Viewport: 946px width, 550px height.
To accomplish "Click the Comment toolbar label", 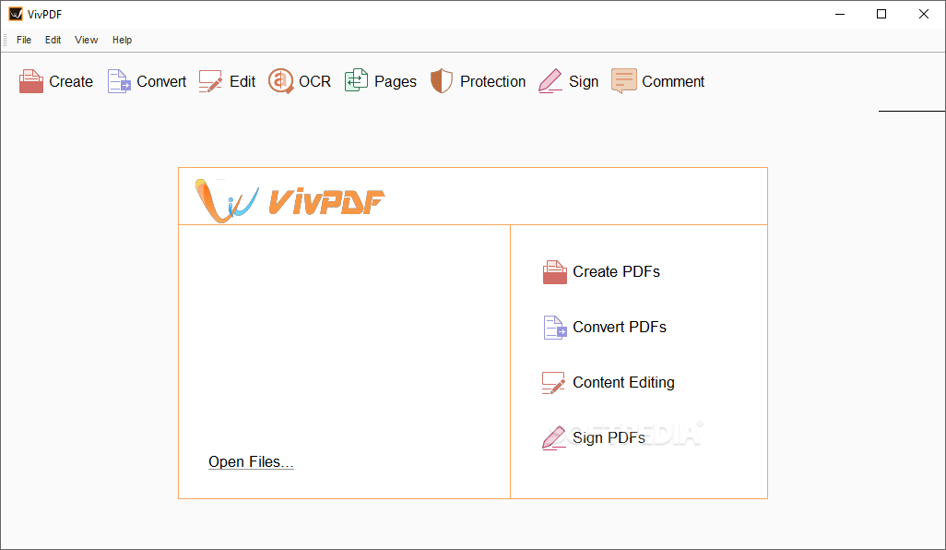I will [673, 81].
